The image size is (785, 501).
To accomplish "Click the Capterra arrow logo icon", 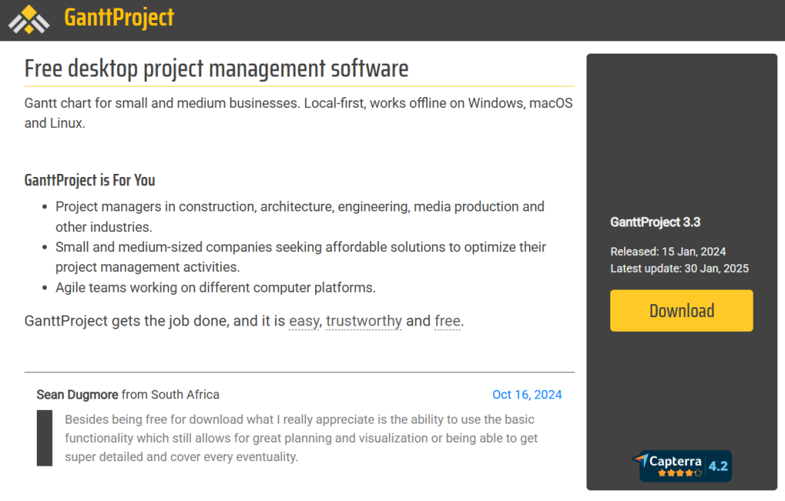I will coord(641,460).
